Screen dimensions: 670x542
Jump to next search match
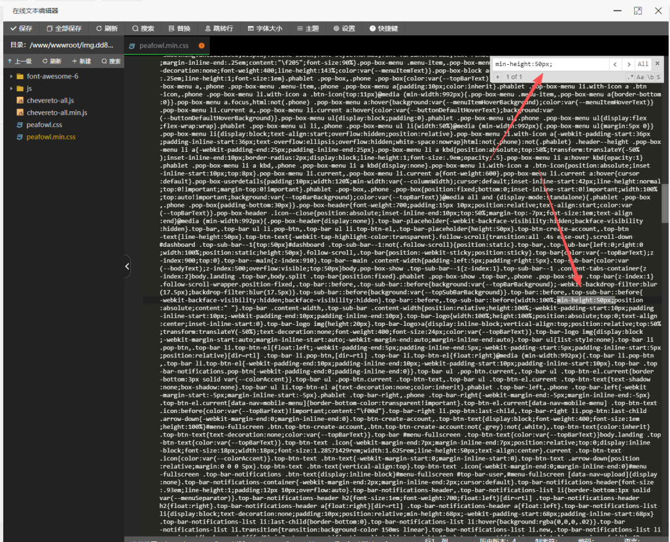[x=628, y=64]
